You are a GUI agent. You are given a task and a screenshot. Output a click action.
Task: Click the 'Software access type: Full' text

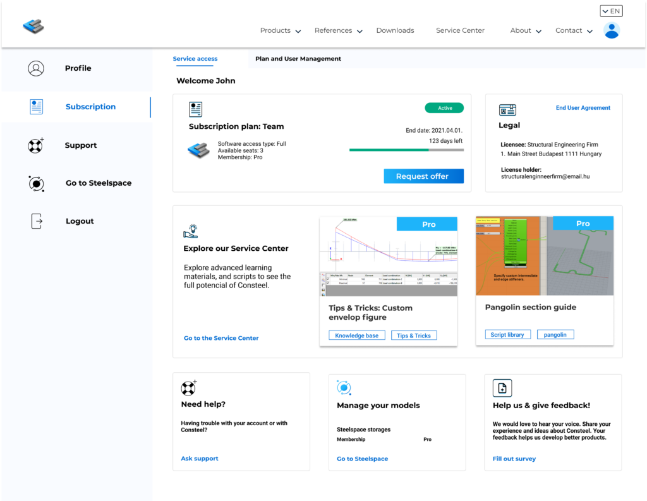251,144
